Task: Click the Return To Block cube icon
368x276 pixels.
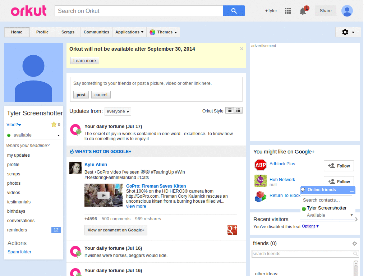Action: click(x=261, y=197)
